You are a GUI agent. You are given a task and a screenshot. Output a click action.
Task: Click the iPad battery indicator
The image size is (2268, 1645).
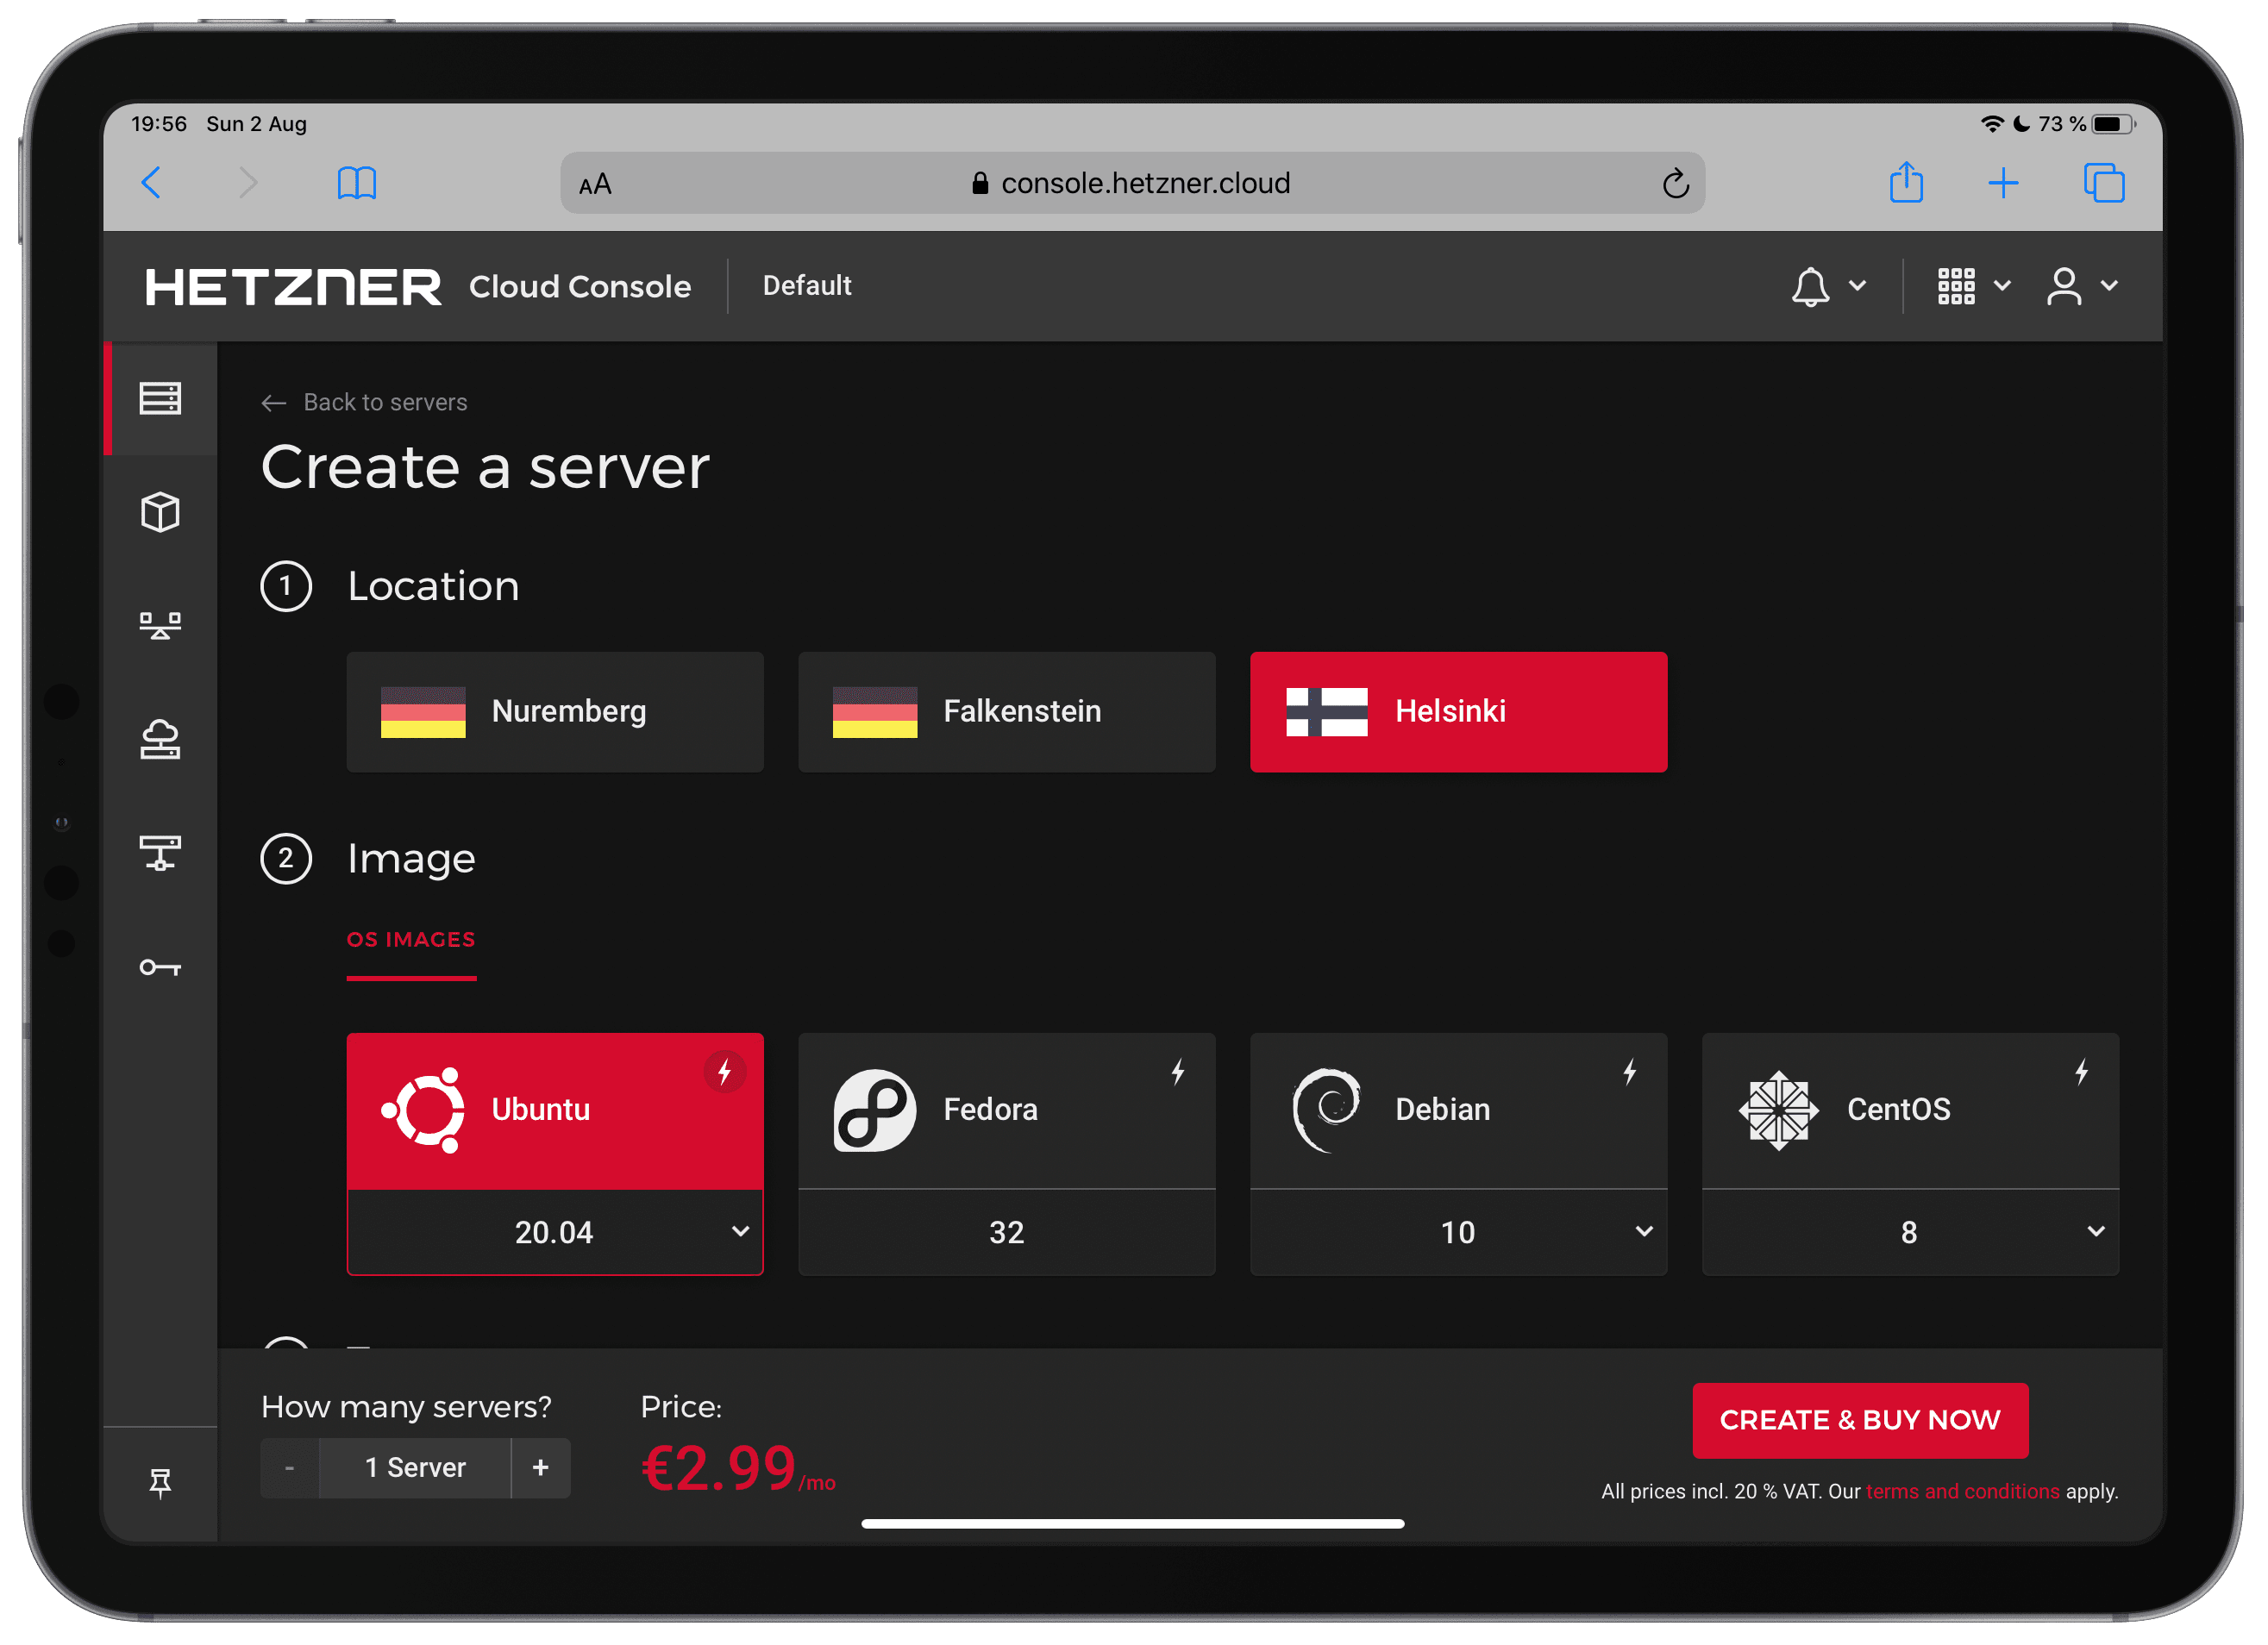pyautogui.click(x=2113, y=124)
